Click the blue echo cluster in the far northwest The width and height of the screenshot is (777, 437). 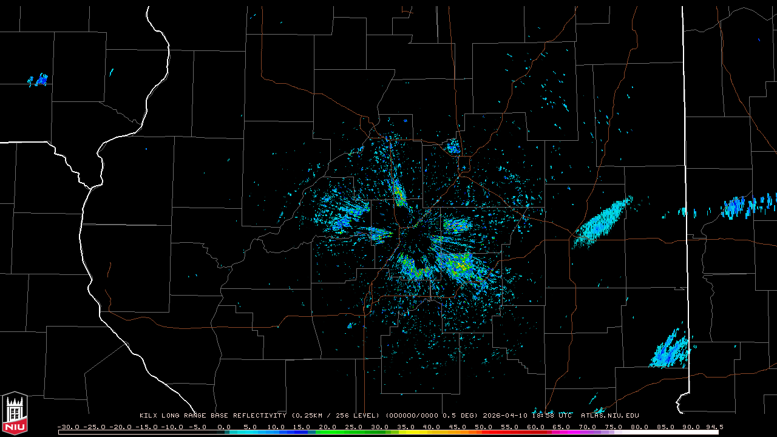click(x=39, y=80)
